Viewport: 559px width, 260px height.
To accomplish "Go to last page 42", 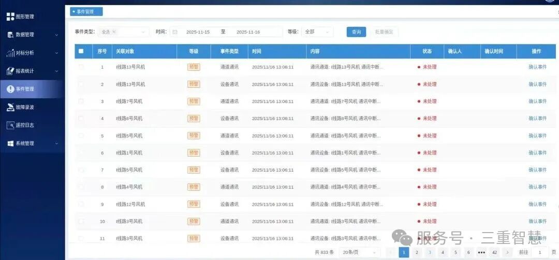I will 494,252.
